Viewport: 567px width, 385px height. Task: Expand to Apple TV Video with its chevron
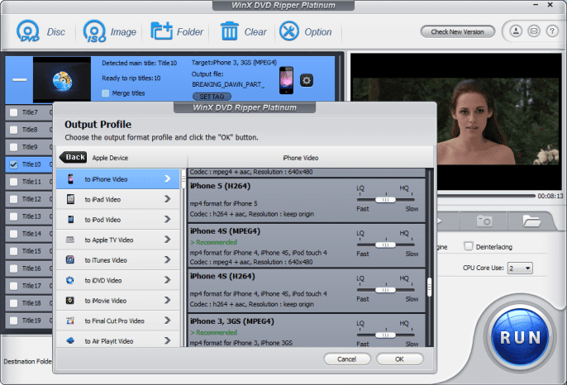tap(168, 240)
